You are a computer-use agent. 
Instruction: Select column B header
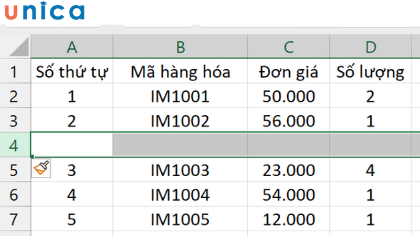180,47
